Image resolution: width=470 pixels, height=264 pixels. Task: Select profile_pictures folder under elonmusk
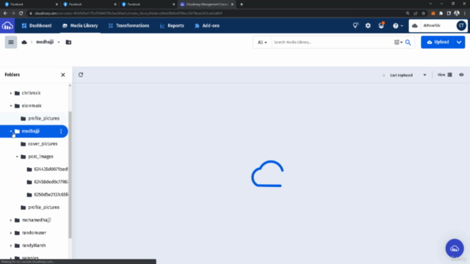(x=44, y=119)
